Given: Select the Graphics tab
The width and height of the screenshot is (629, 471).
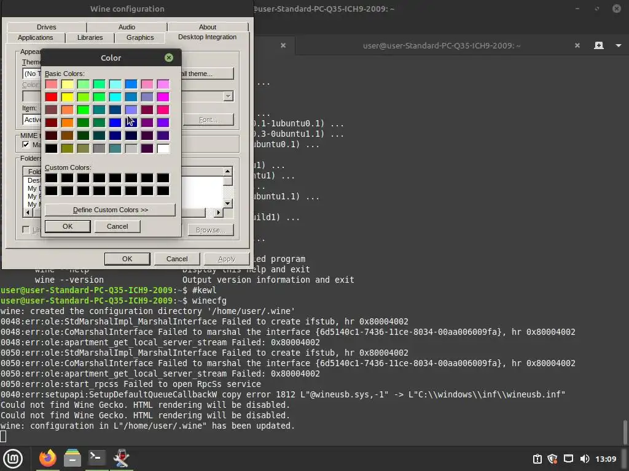Looking at the screenshot, I should (140, 37).
